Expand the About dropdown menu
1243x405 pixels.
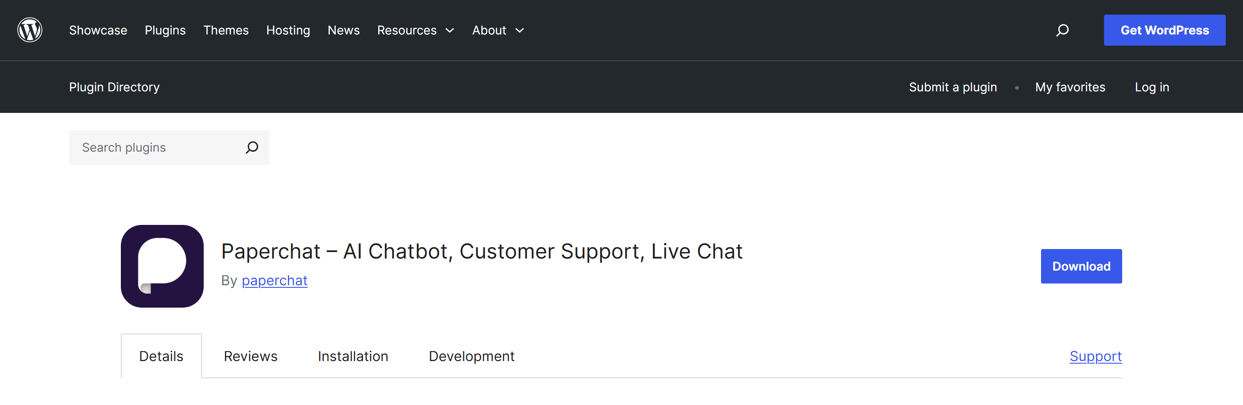click(498, 30)
